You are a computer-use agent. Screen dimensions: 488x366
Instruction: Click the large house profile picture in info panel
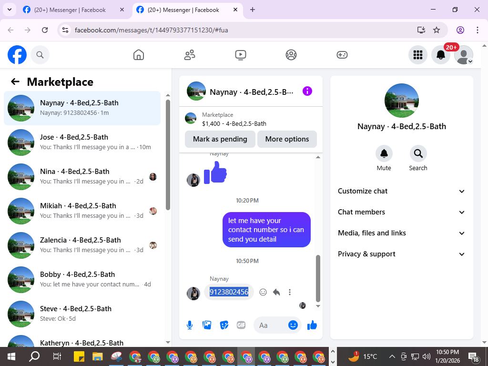(401, 101)
